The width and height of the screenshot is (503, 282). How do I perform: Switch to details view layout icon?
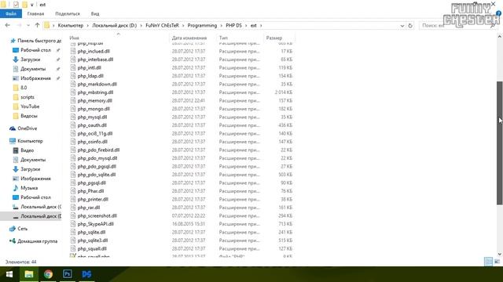(x=488, y=262)
